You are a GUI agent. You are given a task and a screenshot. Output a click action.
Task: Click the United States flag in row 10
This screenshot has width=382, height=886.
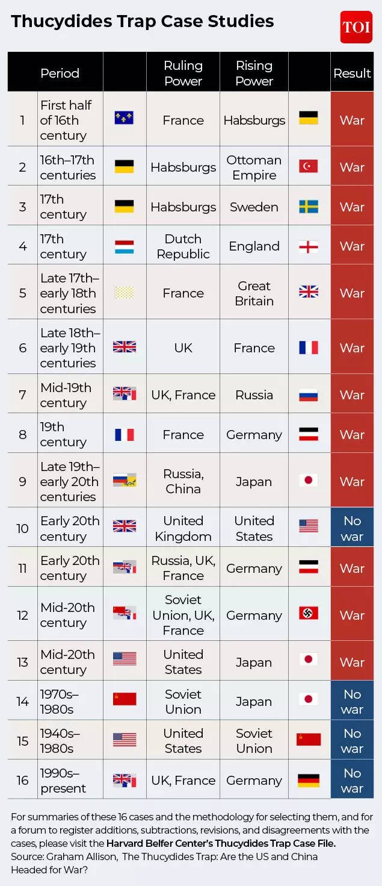[x=309, y=526]
